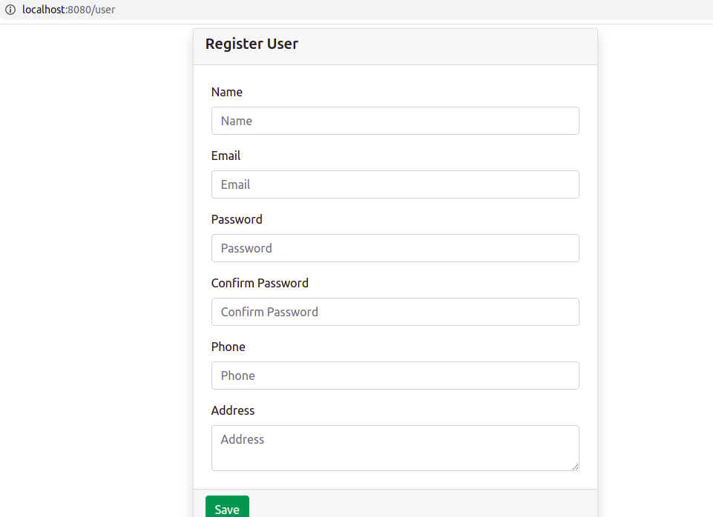This screenshot has height=517, width=713.
Task: Select the Name label above its field
Action: pos(226,92)
